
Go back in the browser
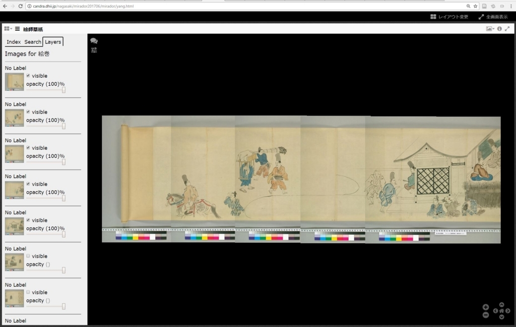pyautogui.click(x=5, y=6)
